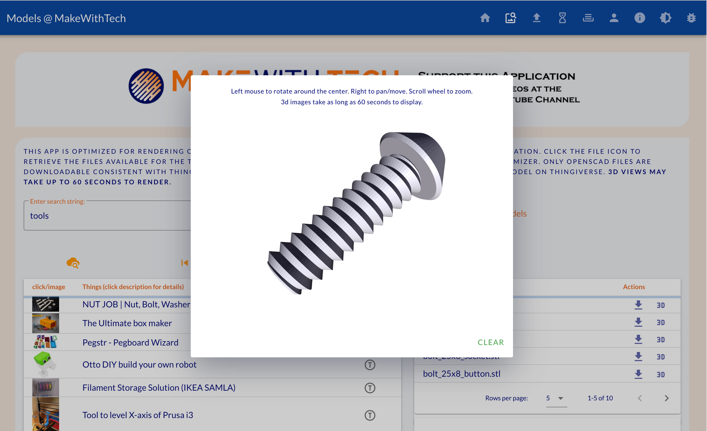707x431 pixels.
Task: Open Filament Storage Solution (IKEA SAMLA) details
Action: [159, 388]
